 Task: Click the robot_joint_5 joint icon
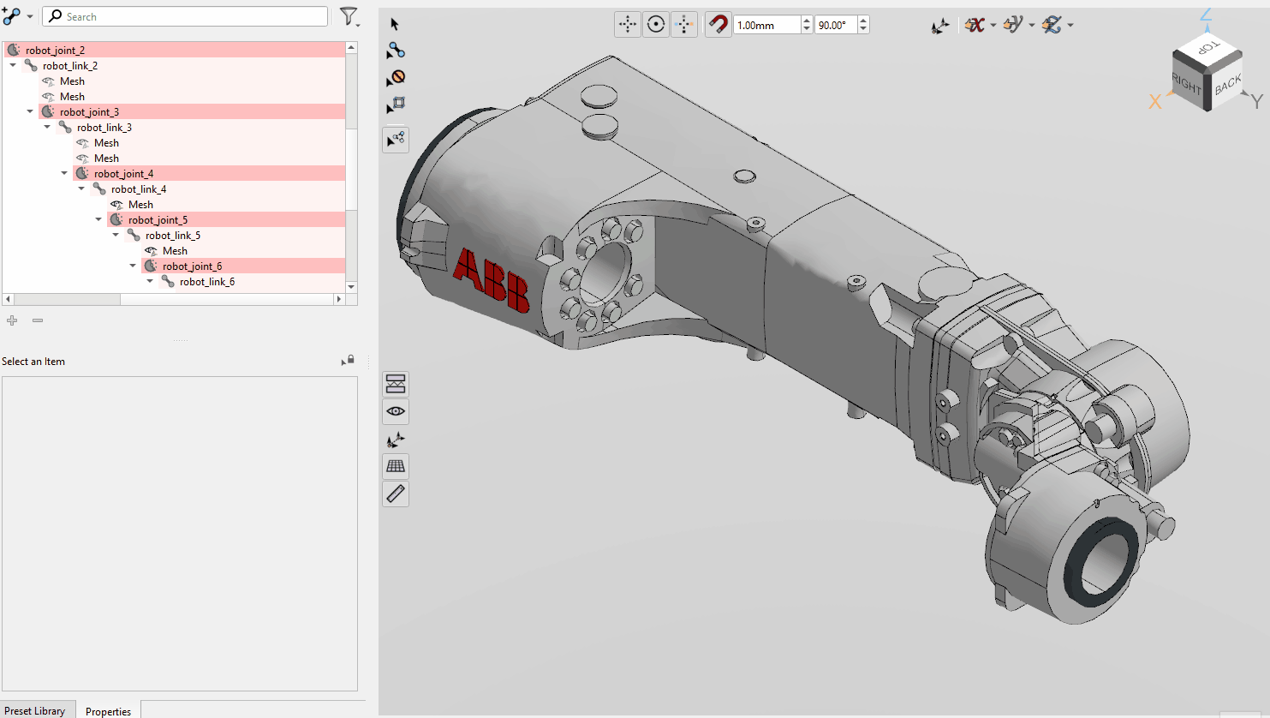click(x=116, y=220)
